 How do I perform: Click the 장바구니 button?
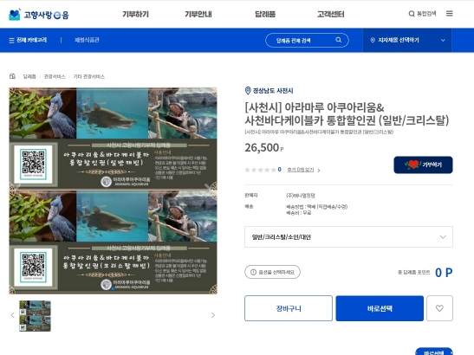[289, 308]
